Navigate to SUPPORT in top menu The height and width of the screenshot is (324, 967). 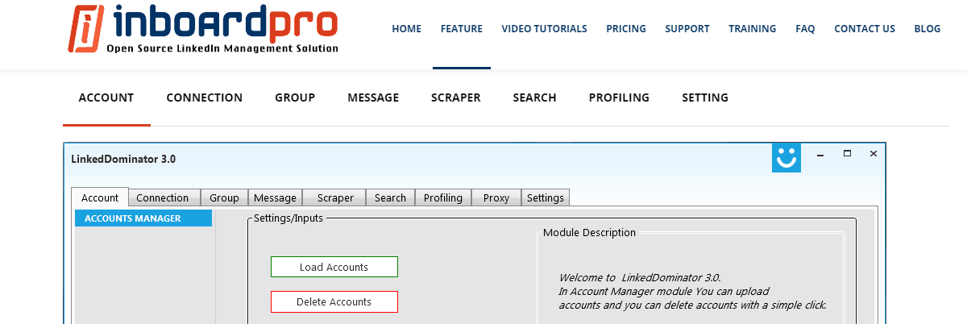click(687, 29)
